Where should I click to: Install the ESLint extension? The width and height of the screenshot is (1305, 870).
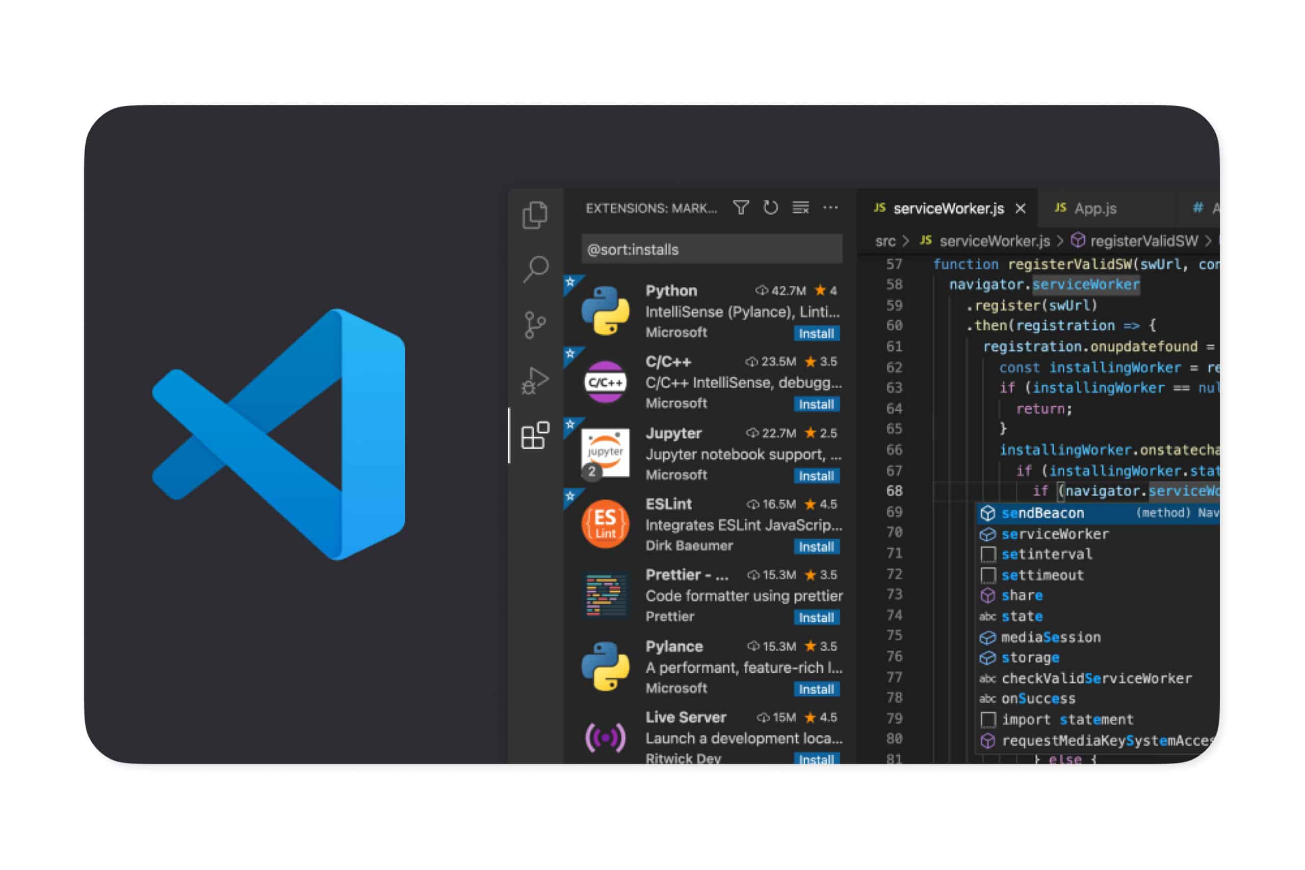(x=816, y=547)
